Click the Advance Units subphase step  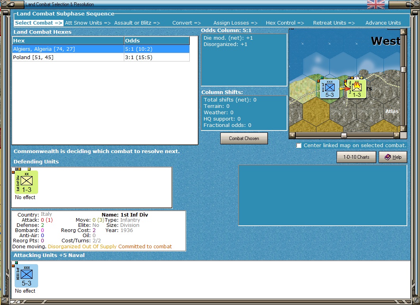click(x=383, y=23)
